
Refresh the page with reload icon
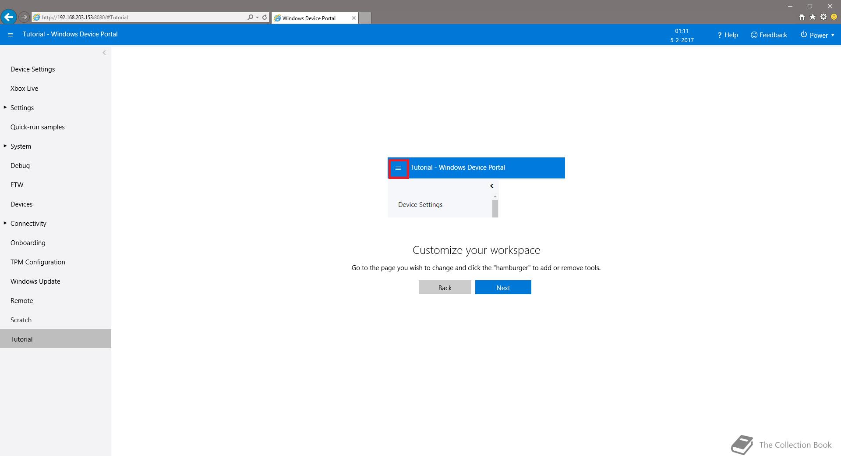(265, 17)
